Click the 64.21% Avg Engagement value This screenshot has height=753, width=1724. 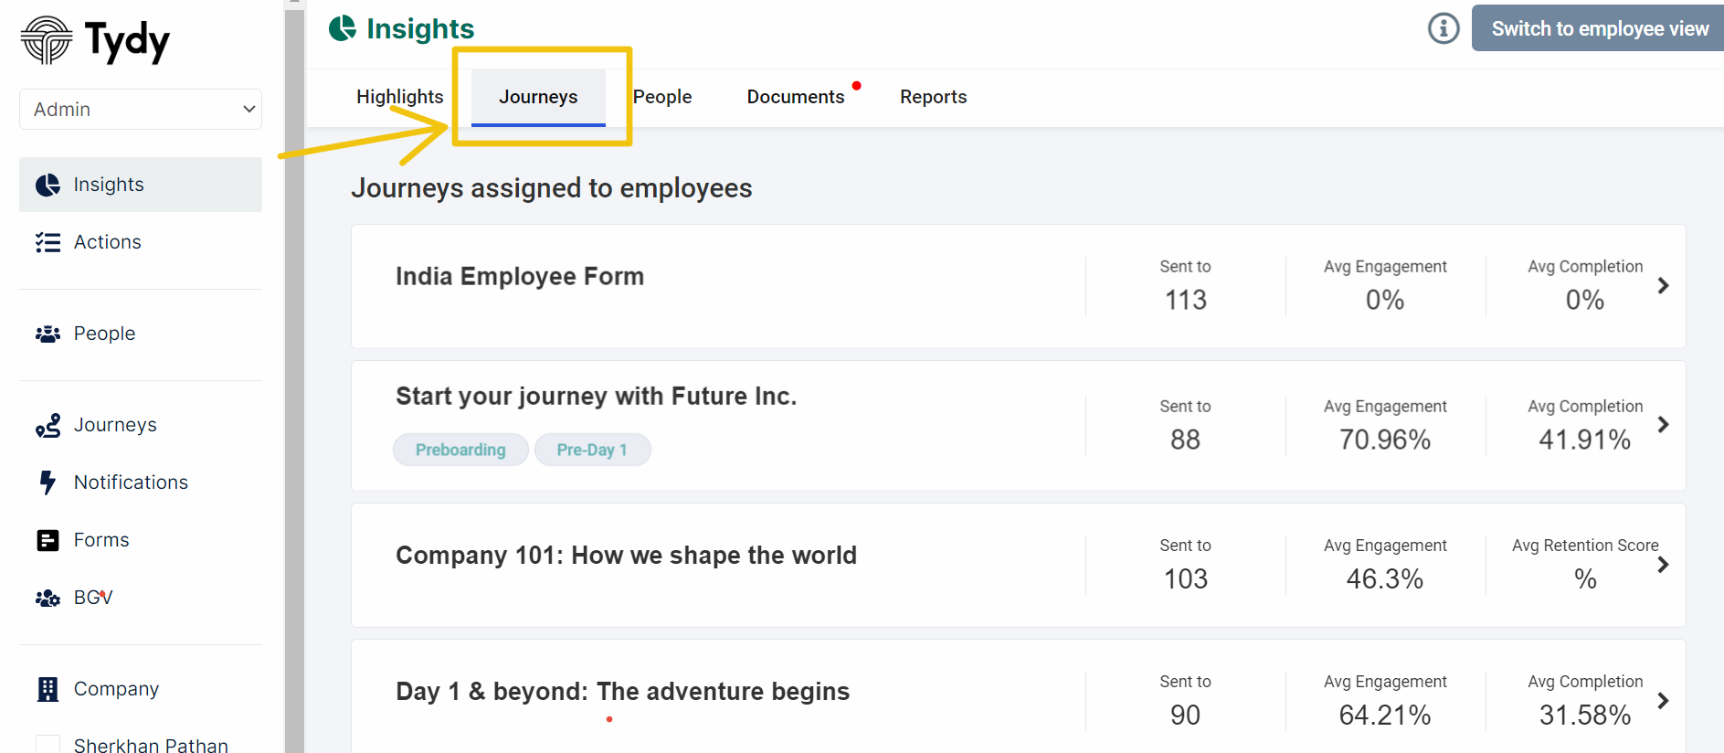tap(1384, 715)
